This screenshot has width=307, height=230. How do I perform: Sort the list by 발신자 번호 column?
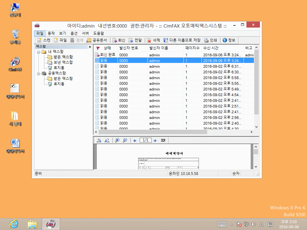[x=133, y=48]
